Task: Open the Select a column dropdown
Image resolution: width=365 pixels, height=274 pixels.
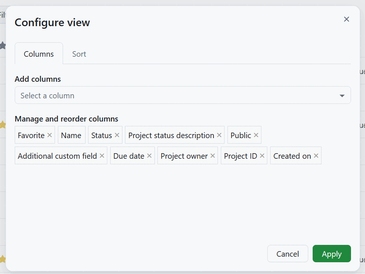Action: 147,95
